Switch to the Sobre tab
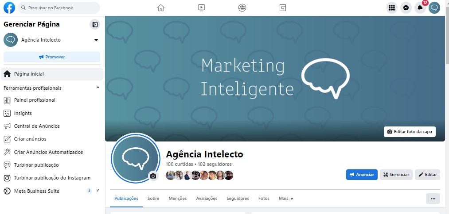The image size is (449, 214). [x=153, y=199]
